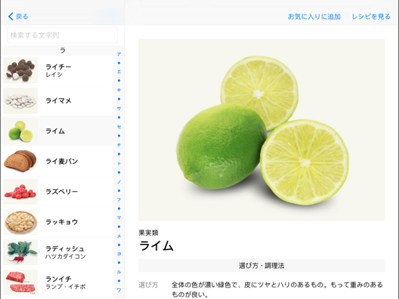Tap the 選び方 field label
This screenshot has height=299, width=399.
tap(148, 285)
